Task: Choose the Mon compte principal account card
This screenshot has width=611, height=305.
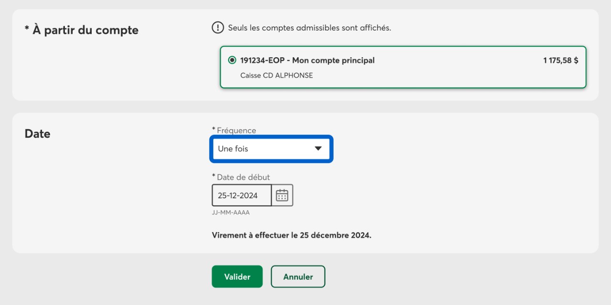Action: click(x=403, y=67)
